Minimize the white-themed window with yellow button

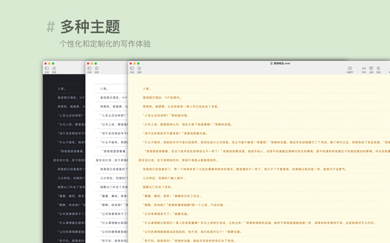coord(92,63)
